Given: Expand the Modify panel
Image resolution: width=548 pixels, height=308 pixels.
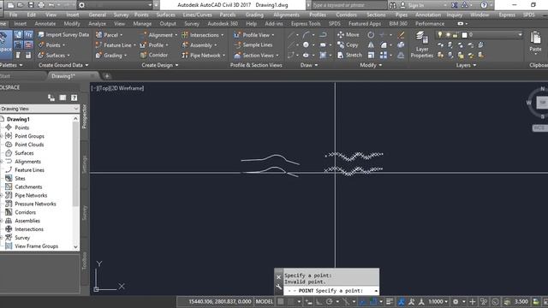Looking at the screenshot, I should [x=371, y=65].
